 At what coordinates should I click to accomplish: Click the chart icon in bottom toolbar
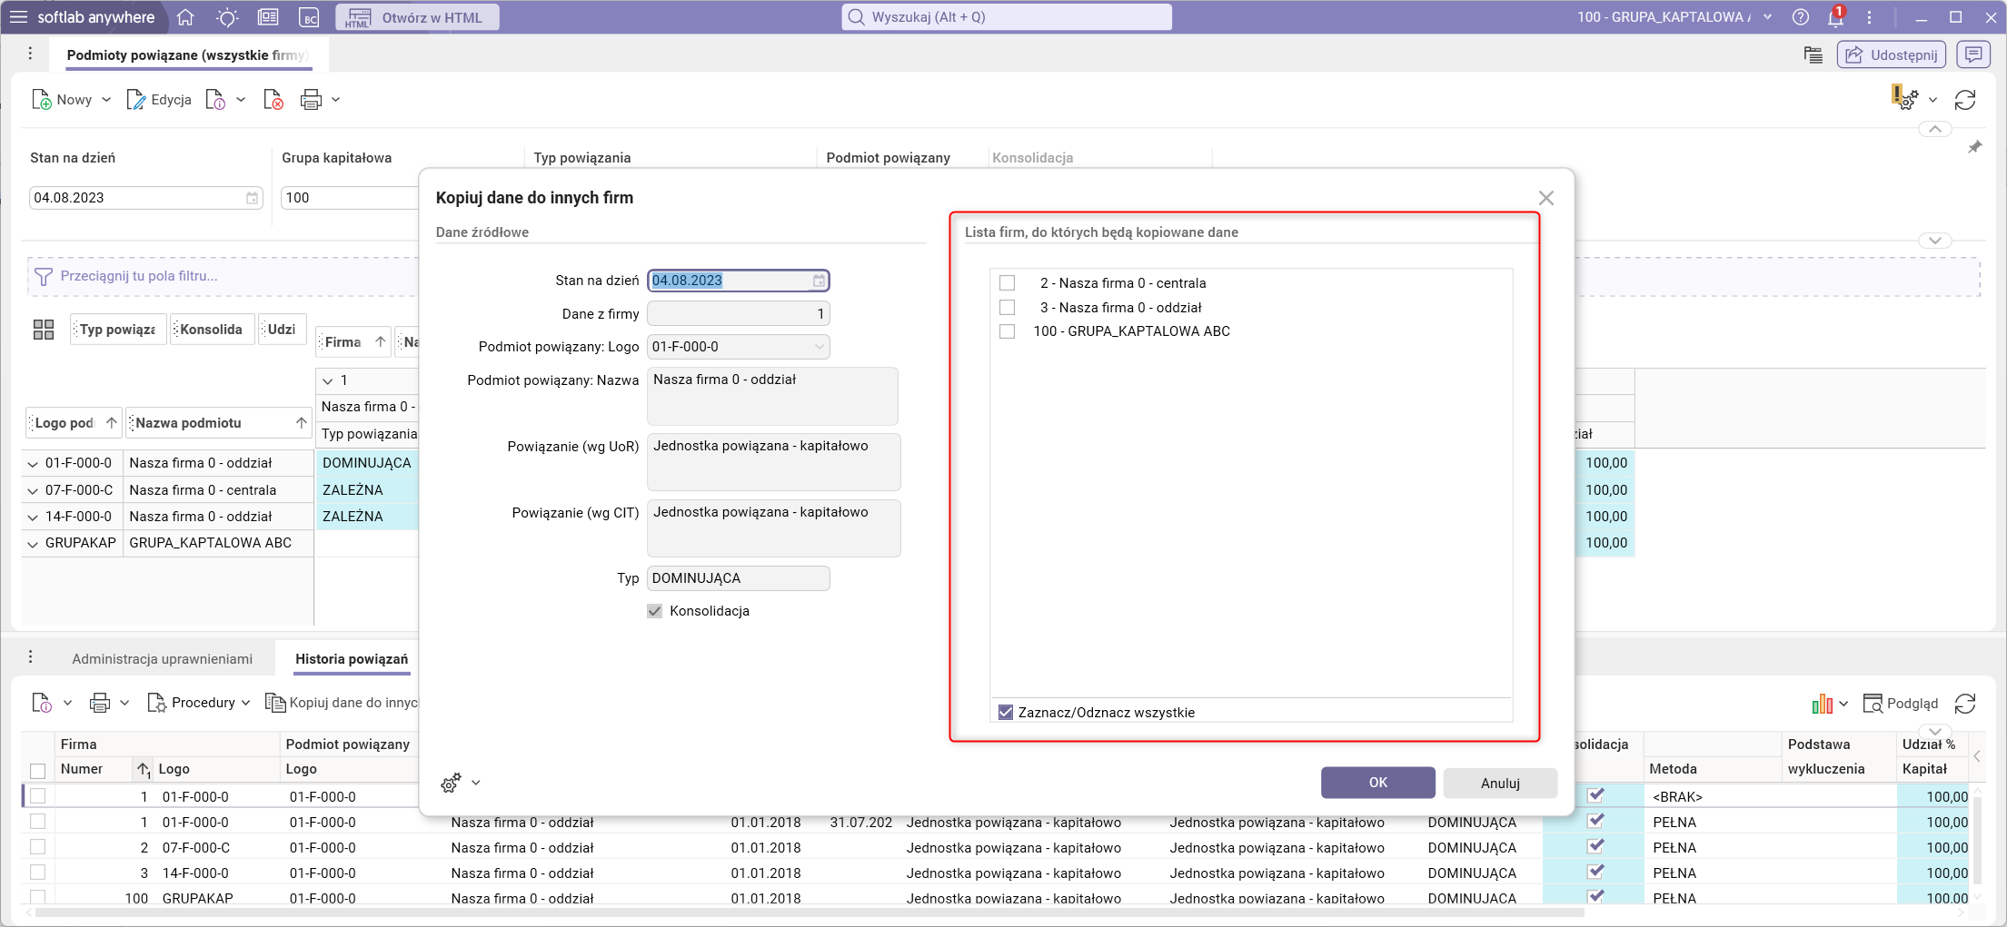(1822, 704)
